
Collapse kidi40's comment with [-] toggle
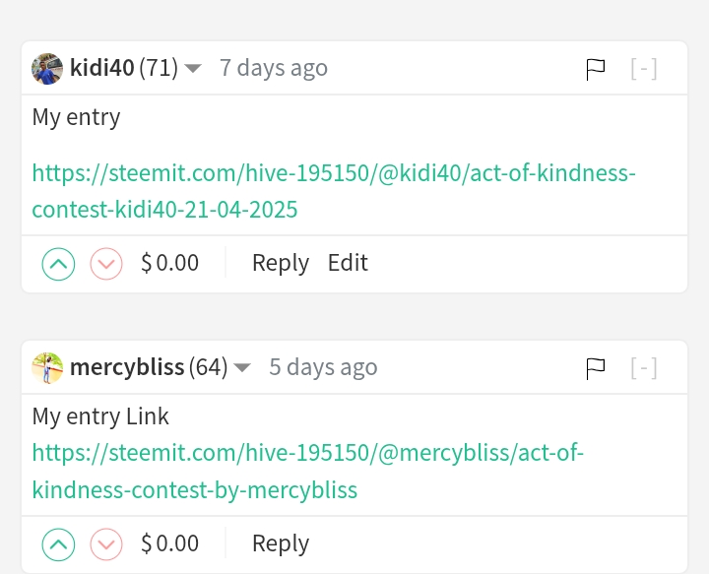643,69
